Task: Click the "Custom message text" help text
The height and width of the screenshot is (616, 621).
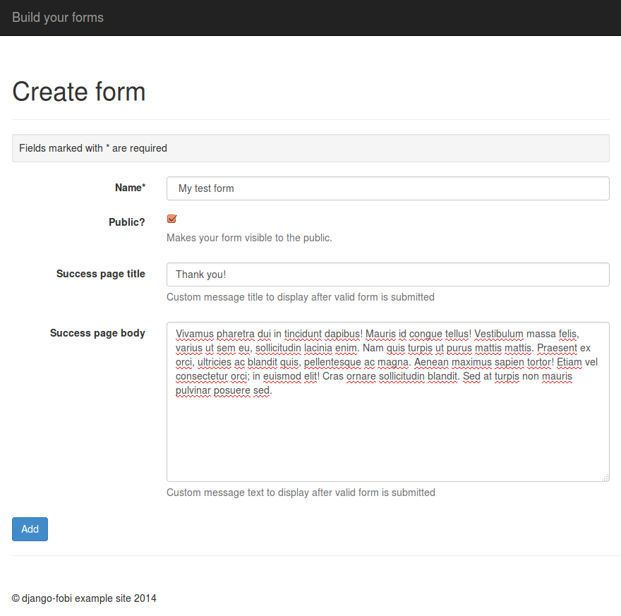Action: coord(301,493)
